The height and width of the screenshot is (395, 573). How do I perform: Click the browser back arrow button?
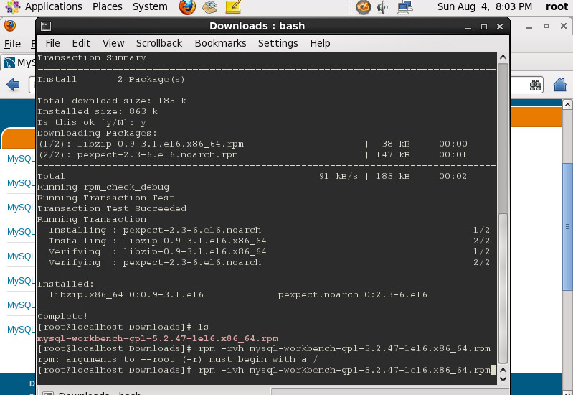pos(13,85)
